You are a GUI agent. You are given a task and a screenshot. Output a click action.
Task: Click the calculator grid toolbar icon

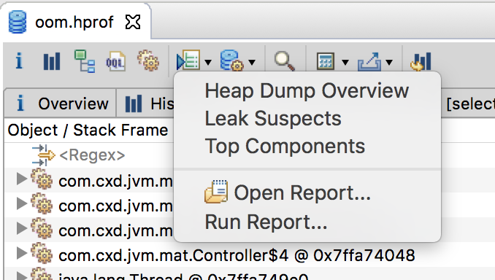(325, 61)
